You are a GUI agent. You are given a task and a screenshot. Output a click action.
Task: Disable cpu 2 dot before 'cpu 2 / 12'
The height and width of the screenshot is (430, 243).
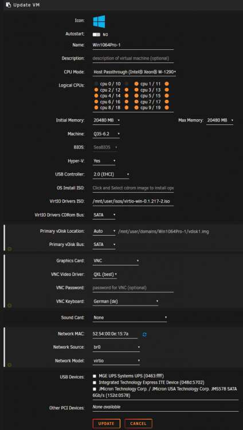tap(96, 89)
